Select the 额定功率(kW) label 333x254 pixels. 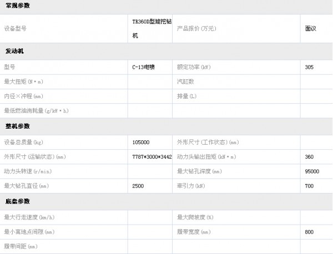coord(193,67)
